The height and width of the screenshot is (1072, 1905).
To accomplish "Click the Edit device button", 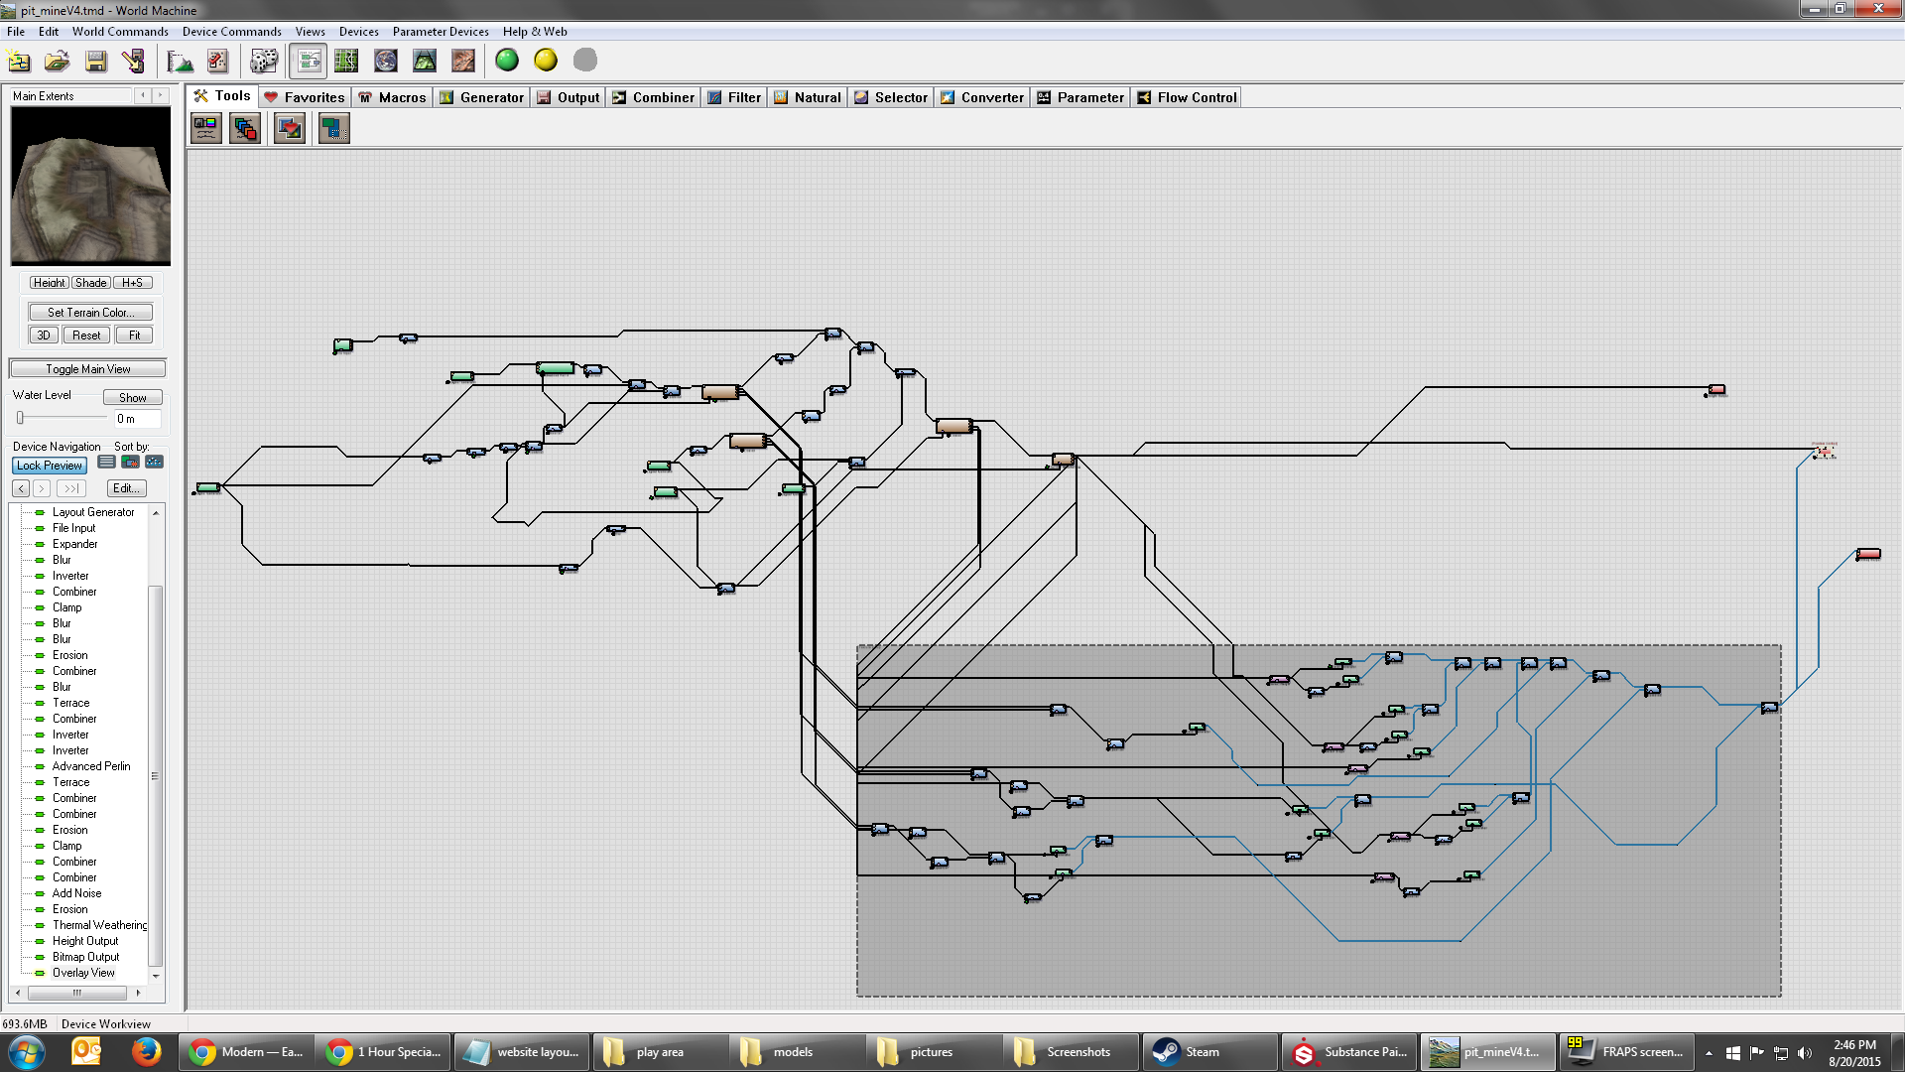I will point(126,488).
